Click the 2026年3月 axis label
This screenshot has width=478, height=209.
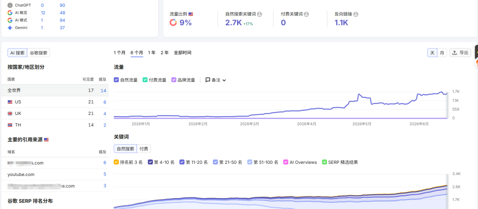pos(249,124)
